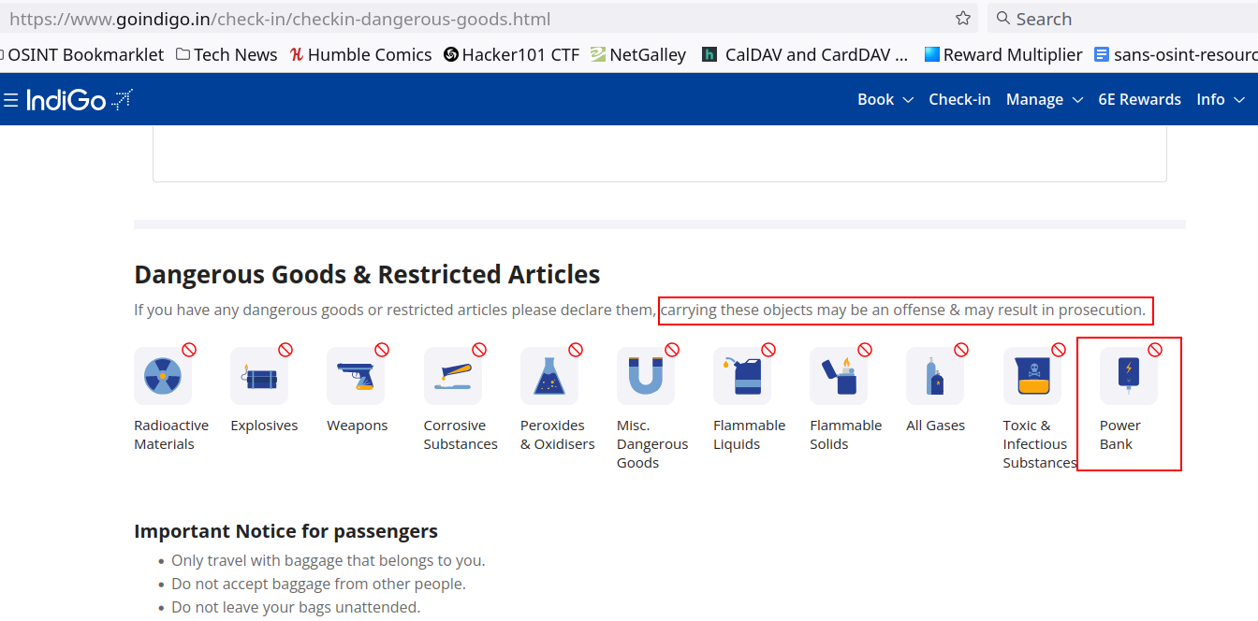Click the Corrosive Substances icon
1258x621 pixels.
tap(453, 374)
